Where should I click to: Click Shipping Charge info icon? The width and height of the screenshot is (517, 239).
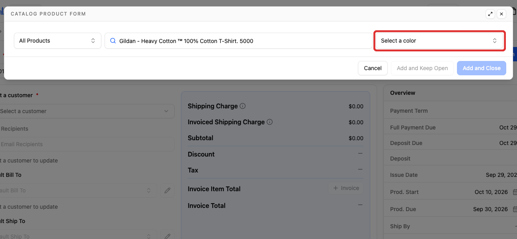[x=243, y=106]
